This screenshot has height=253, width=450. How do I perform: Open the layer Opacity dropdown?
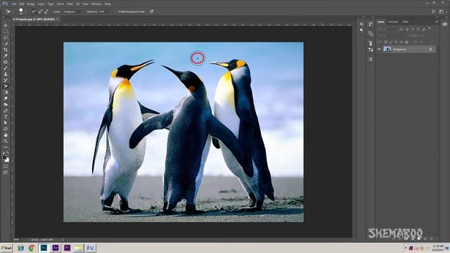tap(423, 36)
